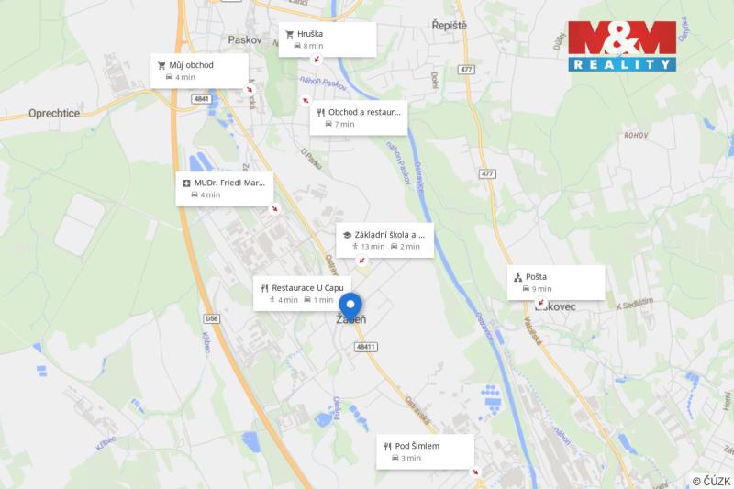734x489 pixels.
Task: Click the M&M Reality logo
Action: (622, 46)
